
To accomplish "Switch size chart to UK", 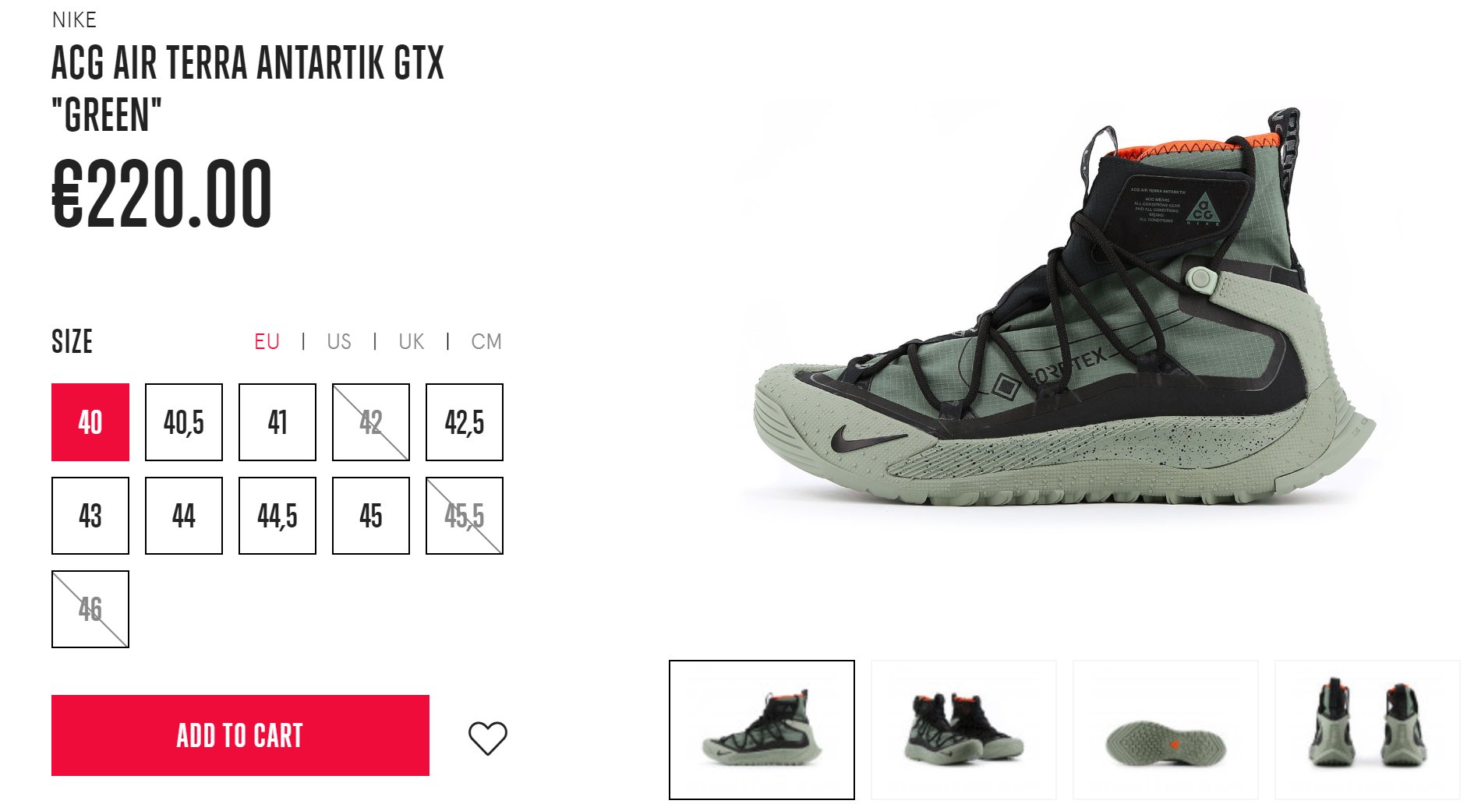I will coord(412,341).
